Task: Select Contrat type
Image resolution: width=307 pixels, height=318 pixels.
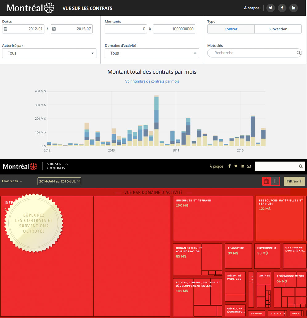Action: [231, 29]
